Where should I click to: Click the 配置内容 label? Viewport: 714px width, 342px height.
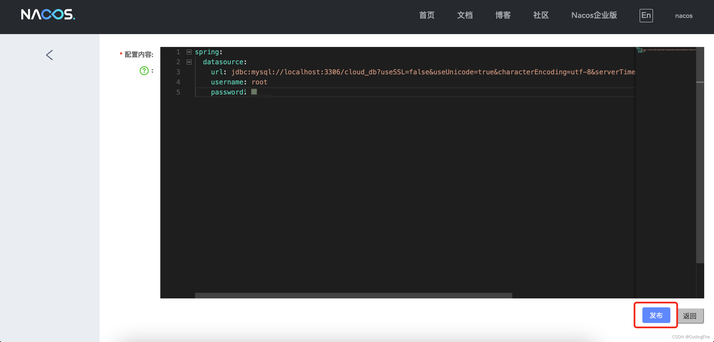[x=139, y=54]
